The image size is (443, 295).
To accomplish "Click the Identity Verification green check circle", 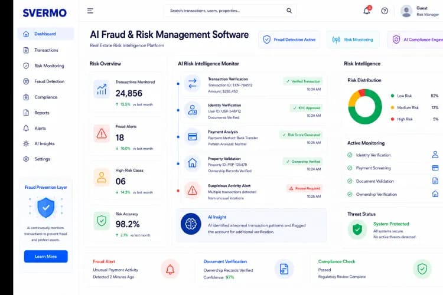I will click(350, 155).
